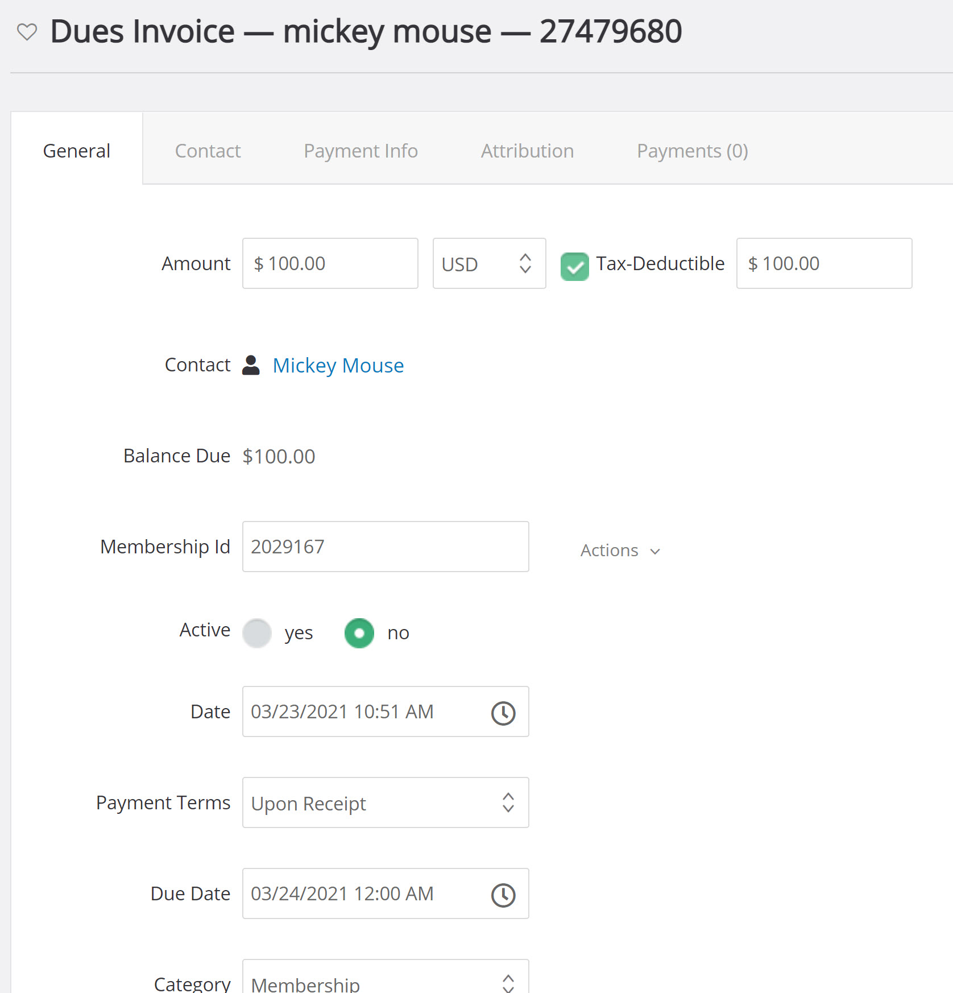
Task: Open the Upon Receipt payment terms dropdown
Action: (x=386, y=802)
